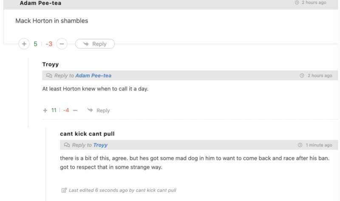Click the reply arrow icon under Troyy's comment

point(90,110)
